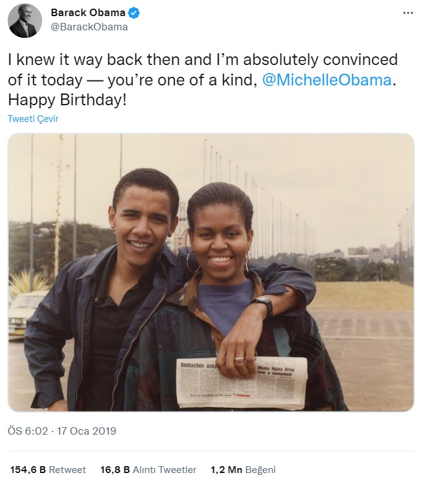
Task: Click the 17 Oca 2019 date
Action: [87, 431]
